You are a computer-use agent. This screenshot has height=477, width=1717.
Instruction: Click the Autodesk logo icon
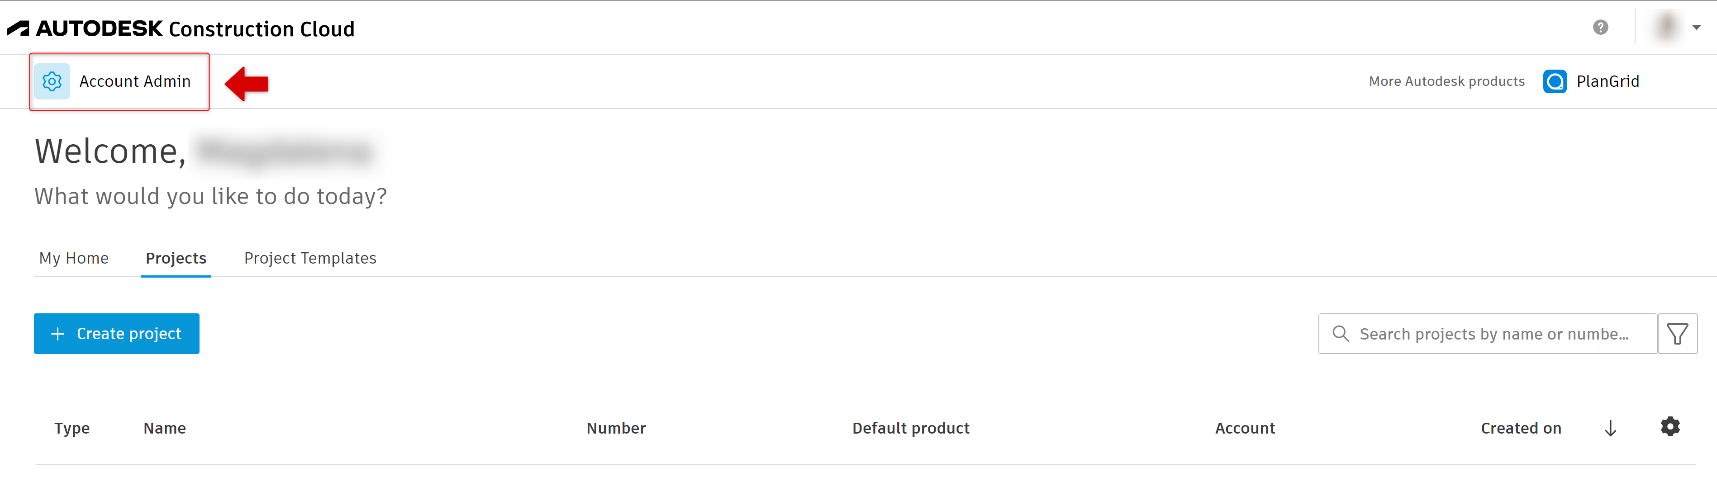[18, 28]
